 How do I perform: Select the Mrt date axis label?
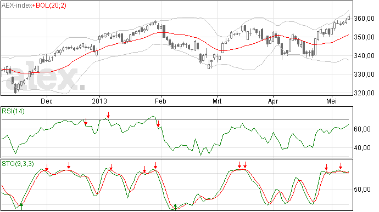coord(217,101)
